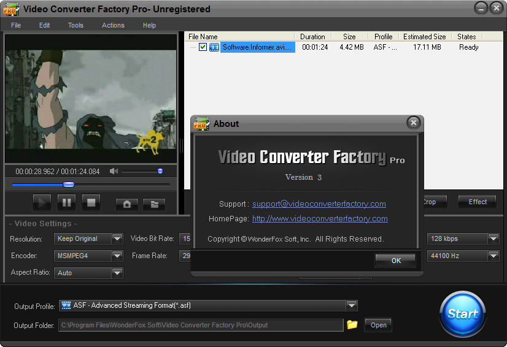
Task: Click the Effect button
Action: [478, 202]
